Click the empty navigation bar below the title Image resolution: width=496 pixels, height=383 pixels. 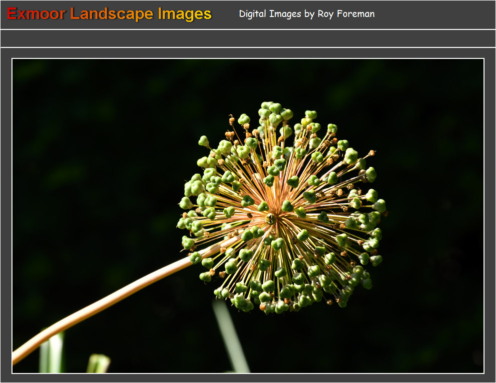coord(248,38)
